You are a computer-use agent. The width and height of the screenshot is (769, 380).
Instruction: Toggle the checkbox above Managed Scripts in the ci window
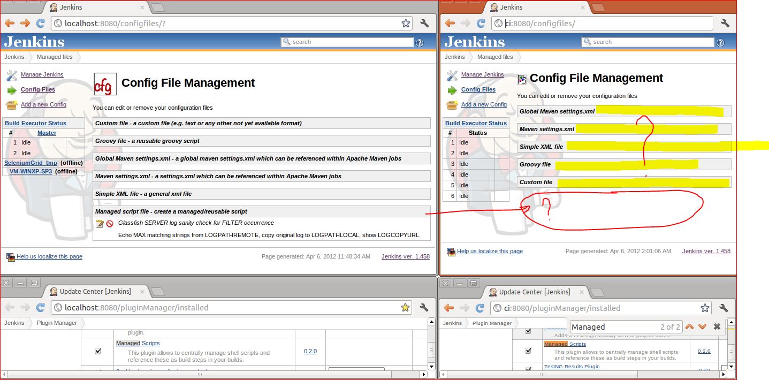(x=528, y=331)
